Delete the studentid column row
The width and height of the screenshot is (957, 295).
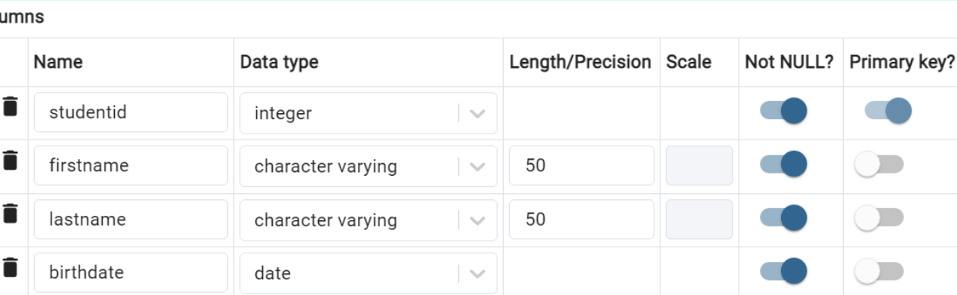click(10, 106)
